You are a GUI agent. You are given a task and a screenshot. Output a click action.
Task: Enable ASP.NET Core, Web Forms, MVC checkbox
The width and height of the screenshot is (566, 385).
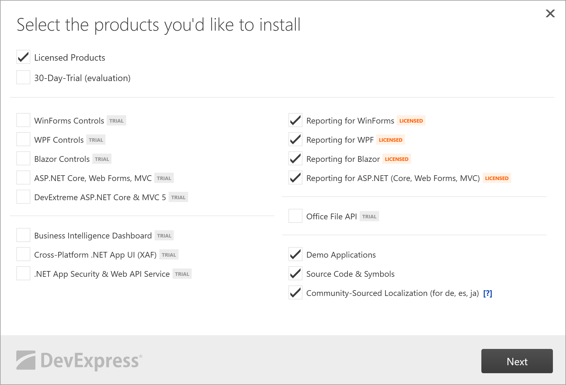click(x=23, y=178)
